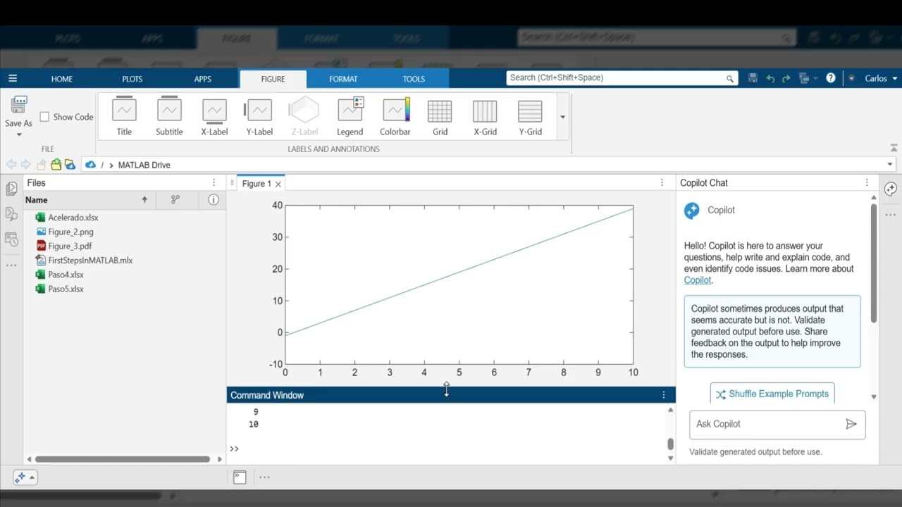902x507 pixels.
Task: Go back to previous folder
Action: 11,165
